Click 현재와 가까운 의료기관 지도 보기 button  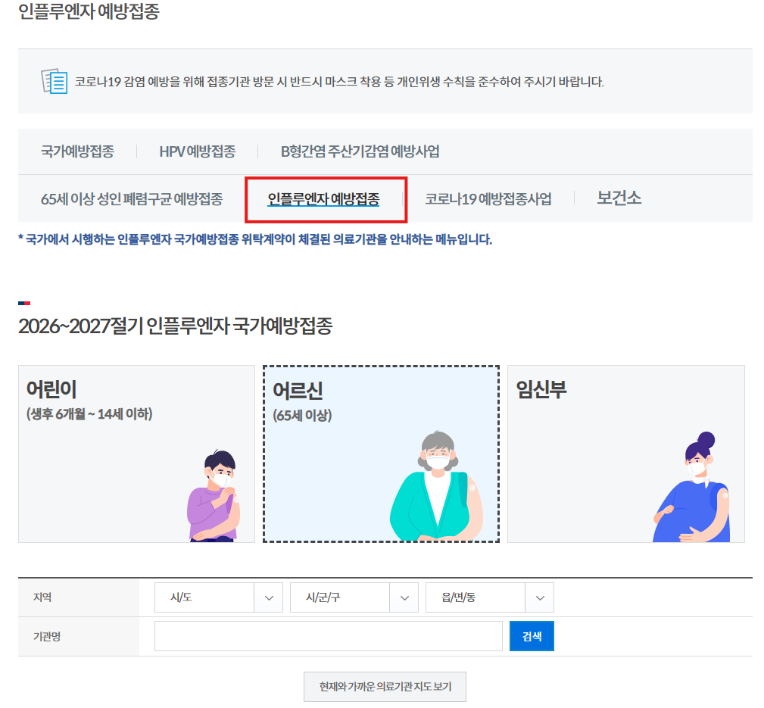(x=385, y=687)
